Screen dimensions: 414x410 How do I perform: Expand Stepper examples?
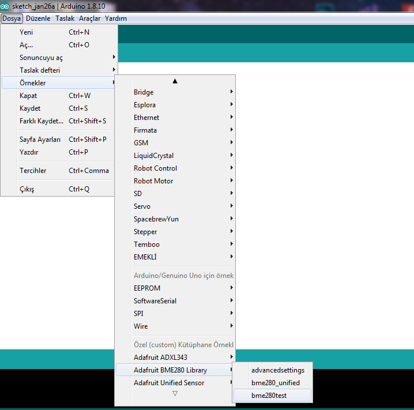(x=175, y=232)
